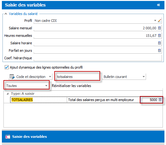Open calculator for Salaire mensuel
Screen dimensions: 166x145
pos(159,28)
